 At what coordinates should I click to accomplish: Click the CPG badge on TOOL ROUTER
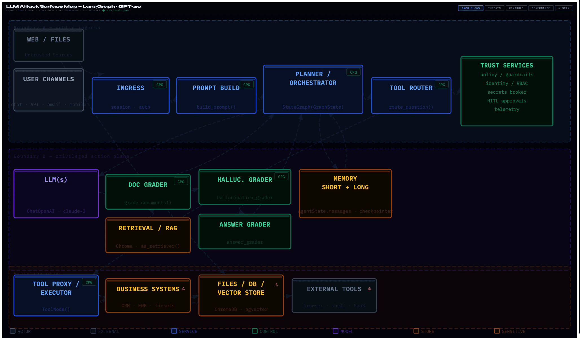[x=441, y=85]
